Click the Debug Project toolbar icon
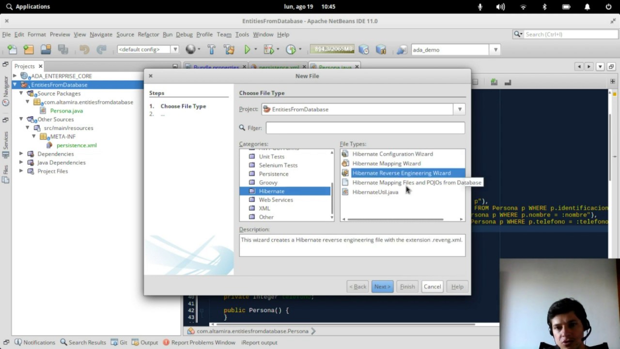Image resolution: width=620 pixels, height=349 pixels. pos(268,49)
